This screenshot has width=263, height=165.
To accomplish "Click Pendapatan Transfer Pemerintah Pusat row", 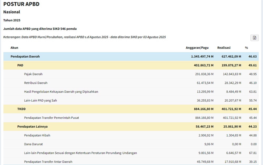I will [x=52, y=118].
